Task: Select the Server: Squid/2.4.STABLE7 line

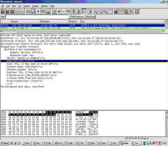Action: pos(26,58)
